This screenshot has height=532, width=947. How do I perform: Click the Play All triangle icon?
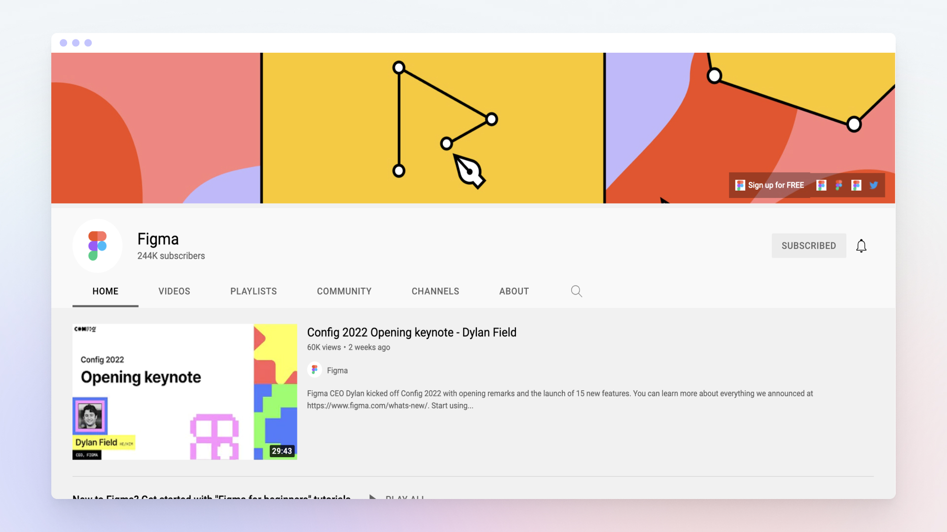click(373, 497)
